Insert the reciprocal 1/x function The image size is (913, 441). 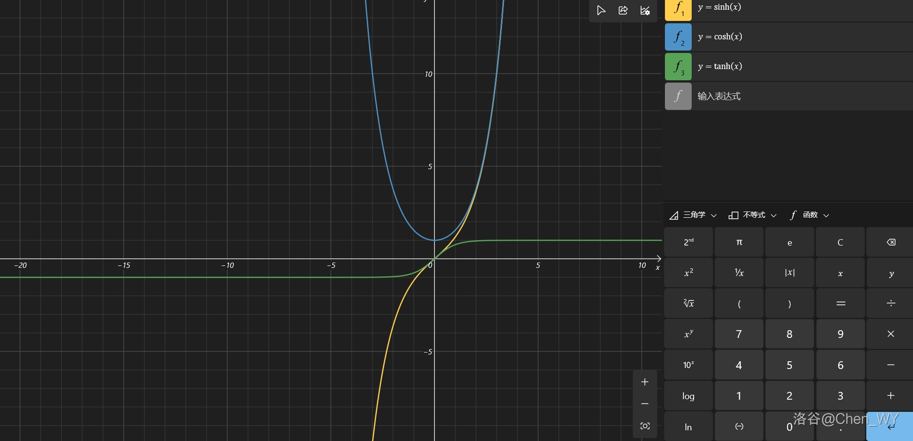click(x=739, y=273)
